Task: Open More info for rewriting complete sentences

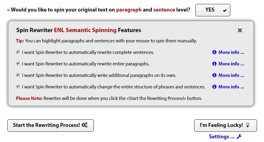Action: pos(231,52)
